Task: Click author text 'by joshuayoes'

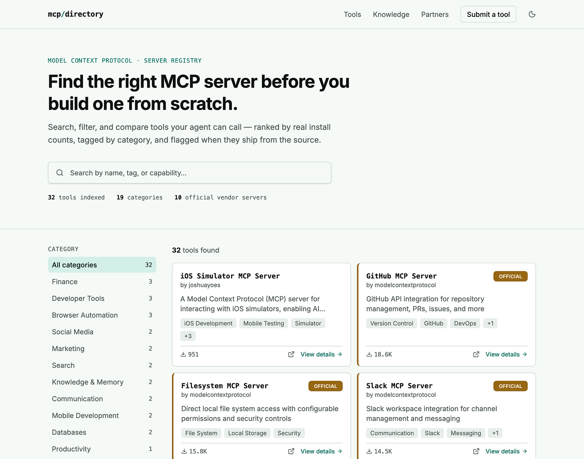Action: pos(200,285)
